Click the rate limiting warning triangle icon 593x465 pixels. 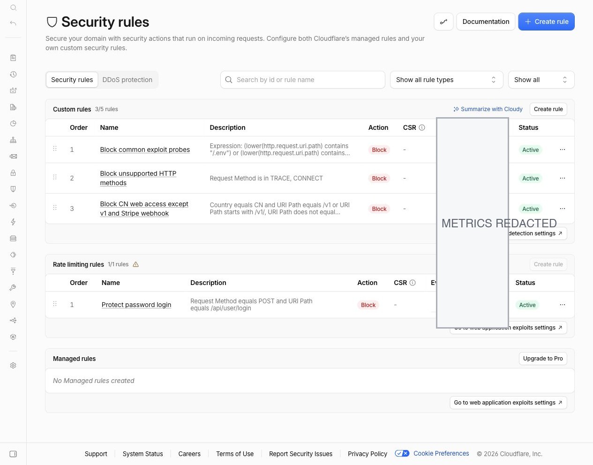(x=136, y=264)
